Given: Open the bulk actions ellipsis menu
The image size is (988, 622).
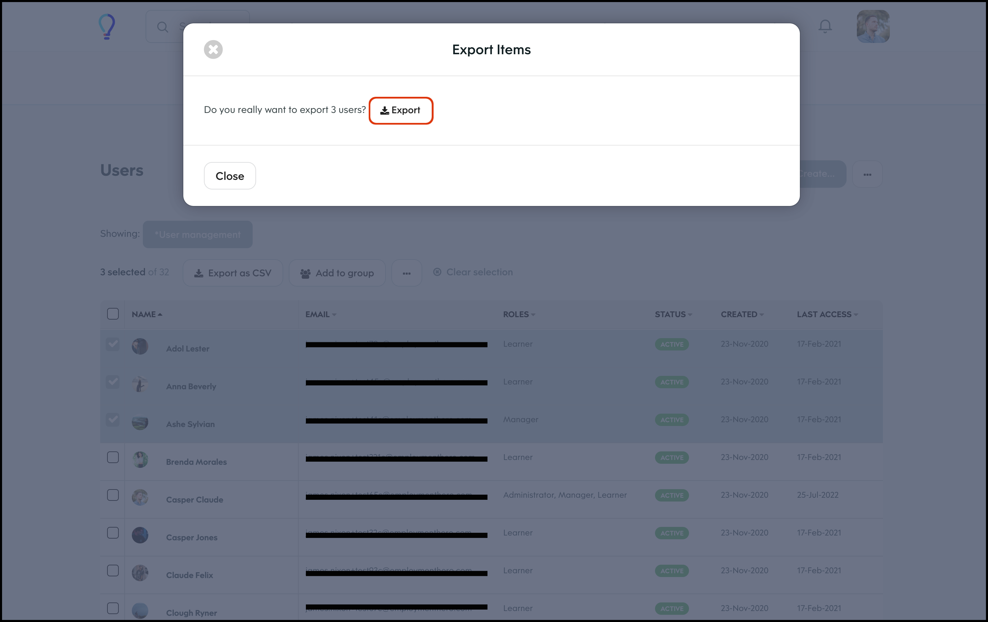Looking at the screenshot, I should (x=406, y=273).
